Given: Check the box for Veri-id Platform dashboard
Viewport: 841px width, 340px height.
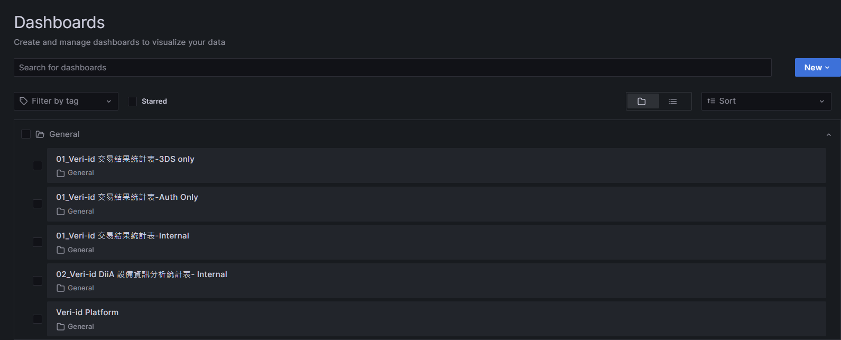Looking at the screenshot, I should coord(38,319).
